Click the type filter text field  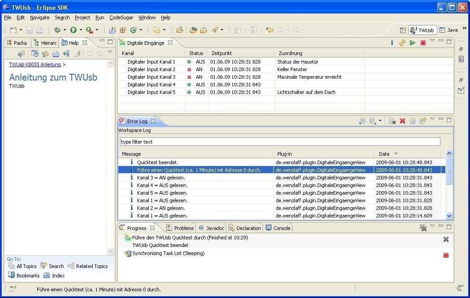coord(280,142)
